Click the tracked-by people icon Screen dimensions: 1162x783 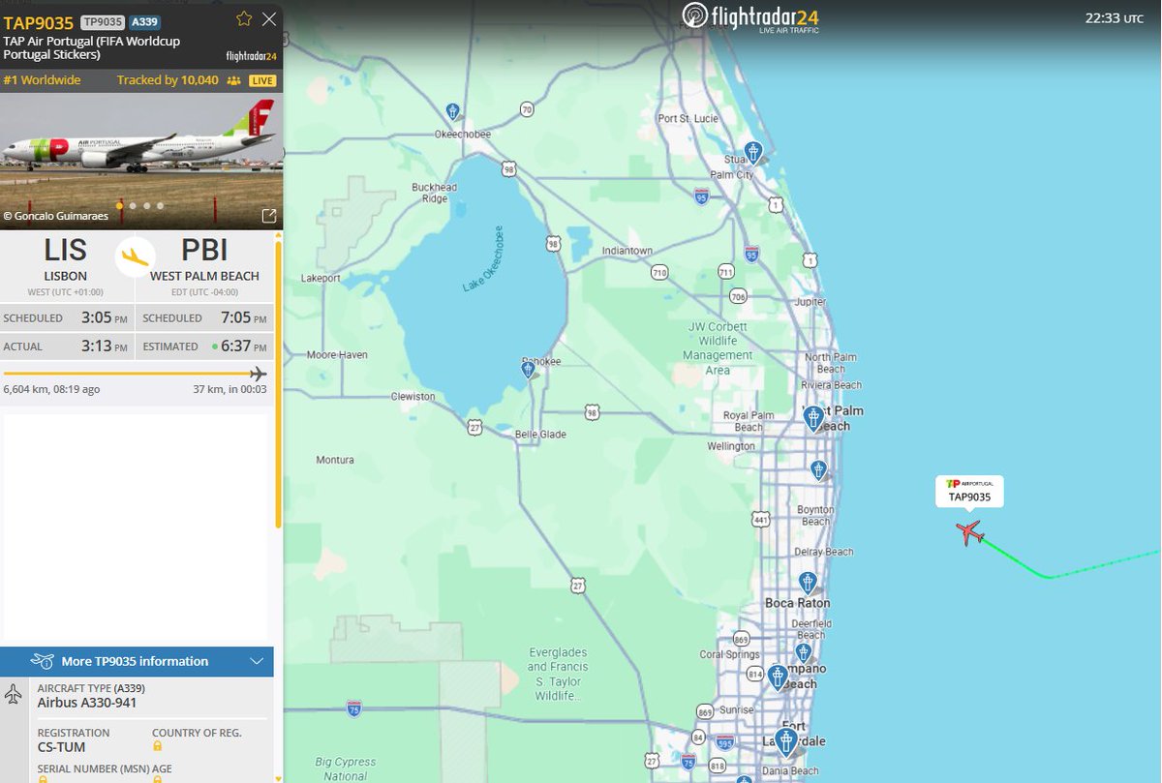[x=233, y=81]
